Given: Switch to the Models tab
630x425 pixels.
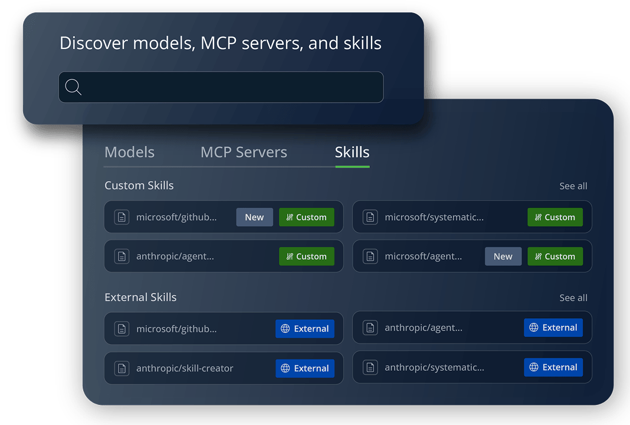Looking at the screenshot, I should pos(129,152).
